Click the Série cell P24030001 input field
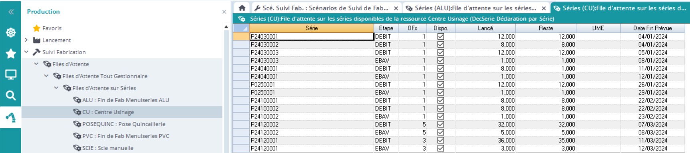The width and height of the screenshot is (690, 153). pos(312,36)
